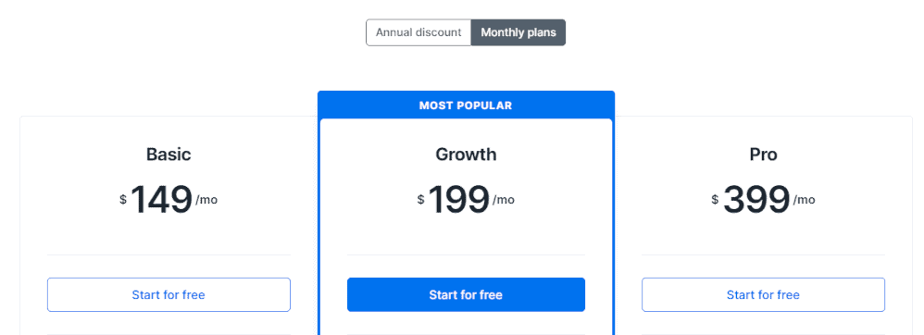The height and width of the screenshot is (335, 924).
Task: Click the dollar sign before 199
Action: 420,200
